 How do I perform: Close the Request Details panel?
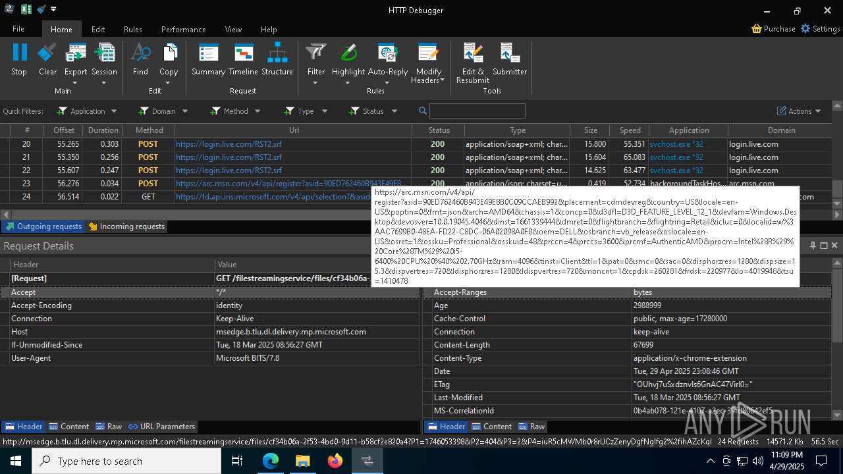834,246
